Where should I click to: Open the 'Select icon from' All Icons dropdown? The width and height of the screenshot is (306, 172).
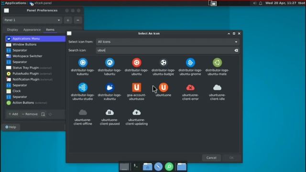[168, 42]
